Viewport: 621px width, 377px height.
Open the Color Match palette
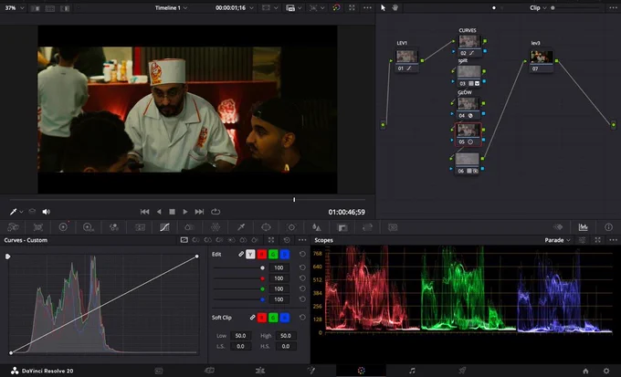point(38,227)
